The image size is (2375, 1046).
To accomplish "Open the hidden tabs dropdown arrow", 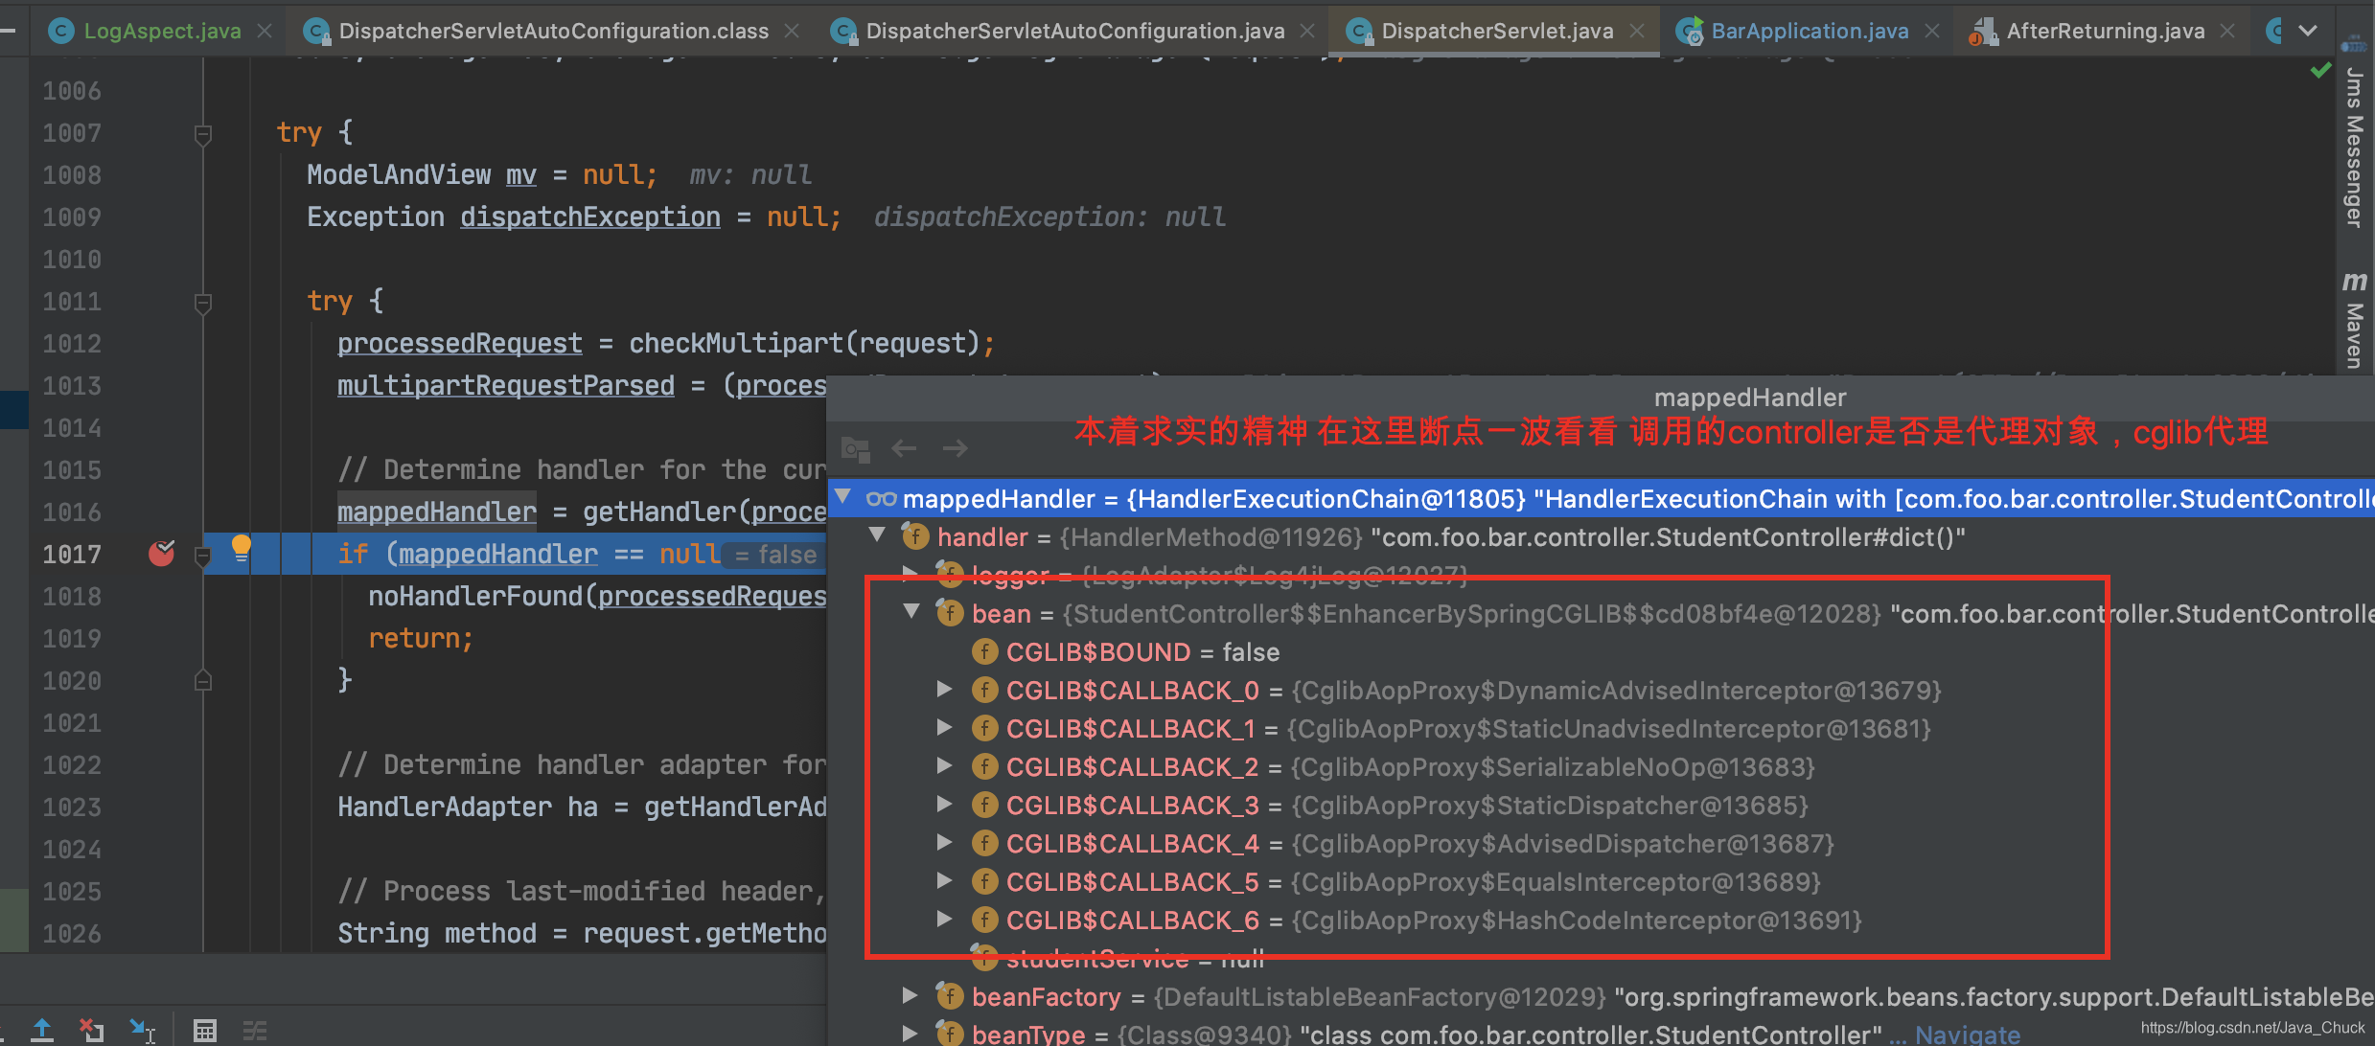I will 2308,31.
